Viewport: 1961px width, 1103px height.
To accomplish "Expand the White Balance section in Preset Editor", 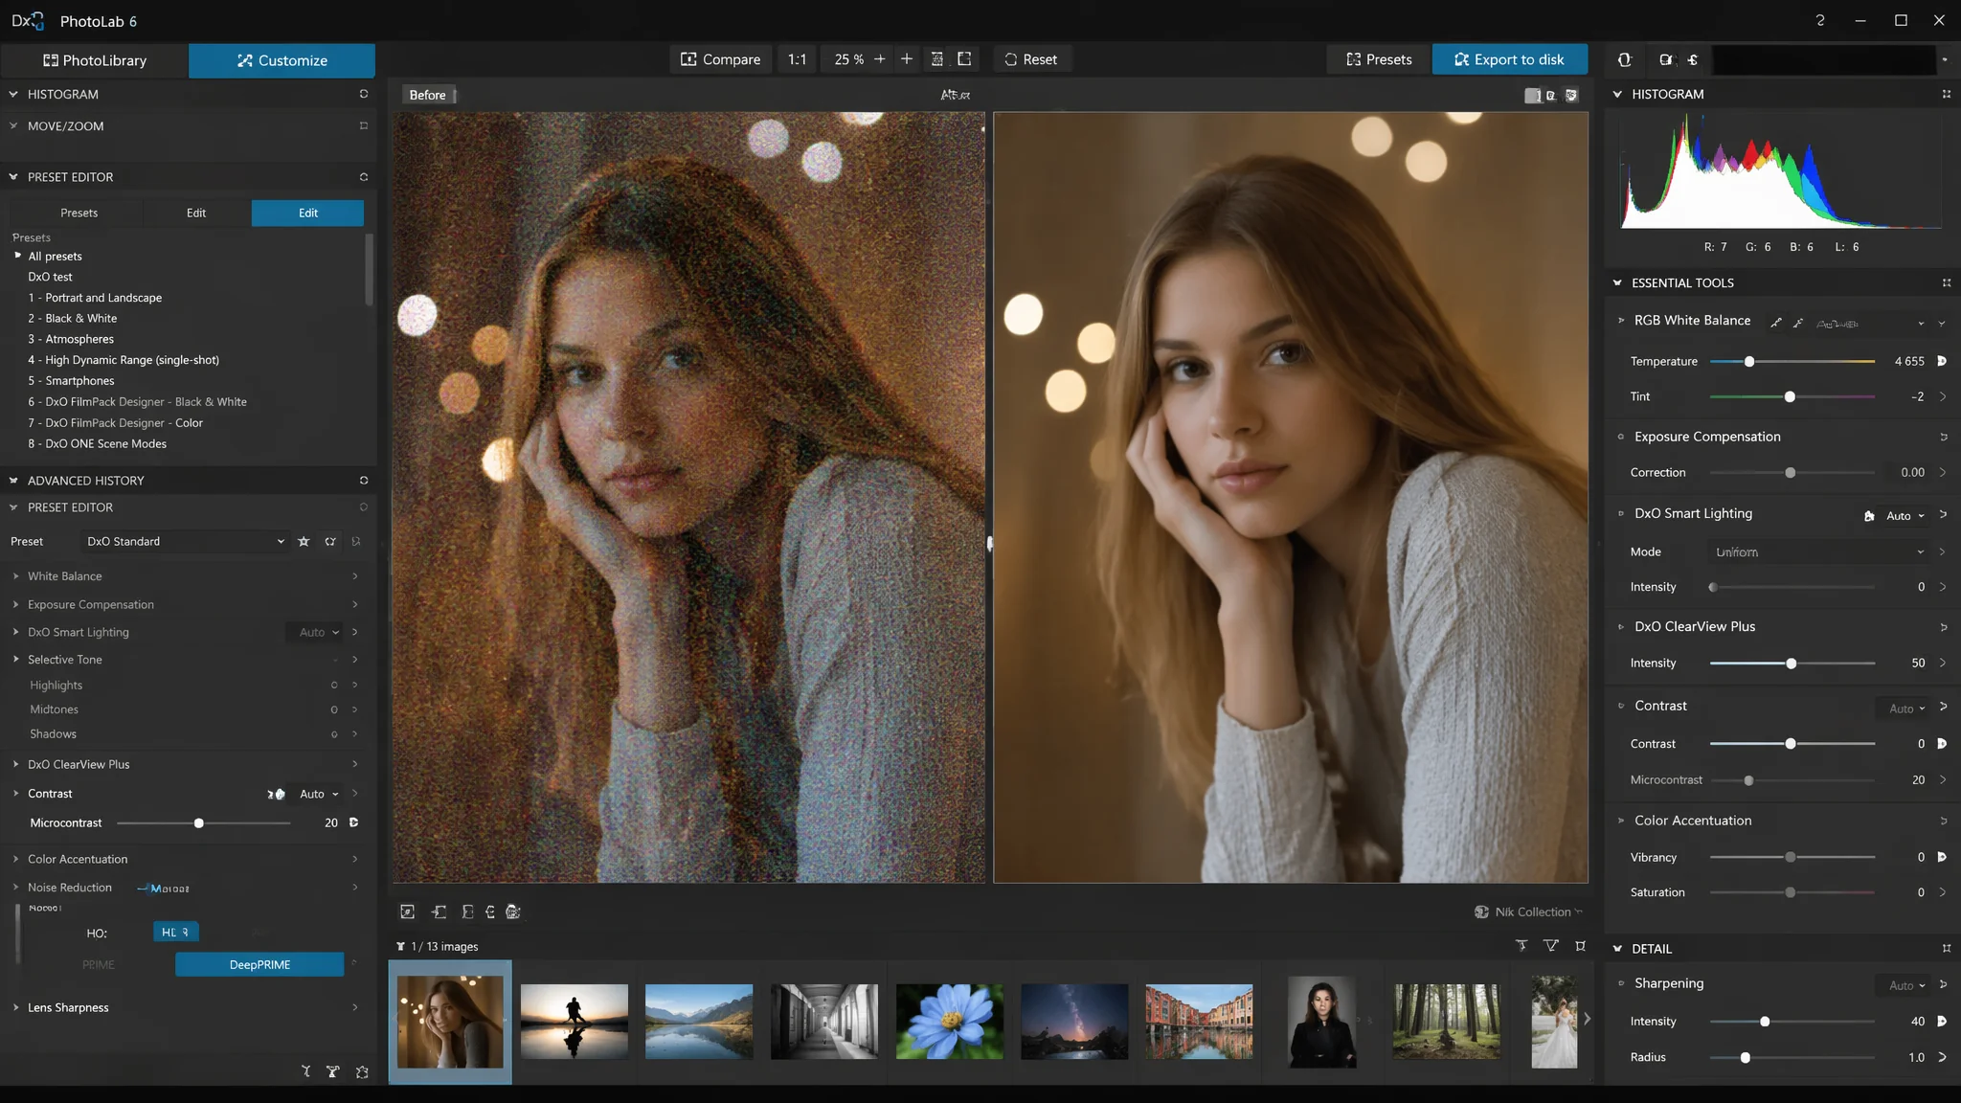I will coord(15,575).
